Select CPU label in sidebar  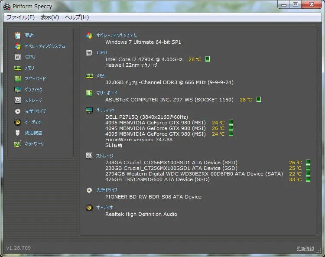30,57
